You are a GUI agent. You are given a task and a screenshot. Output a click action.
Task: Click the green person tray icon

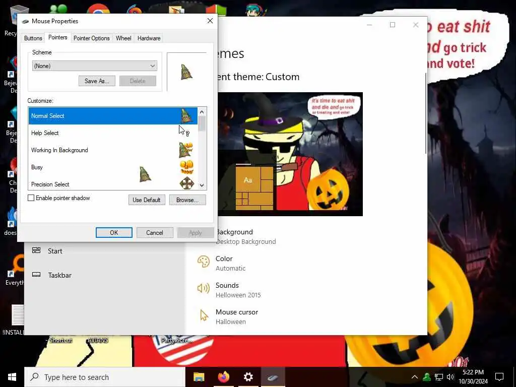click(427, 377)
